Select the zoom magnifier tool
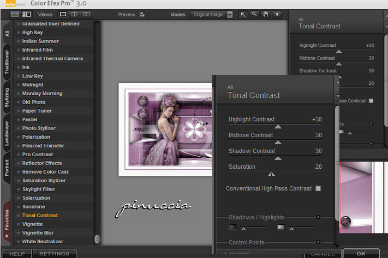The width and height of the screenshot is (388, 258). 254,15
